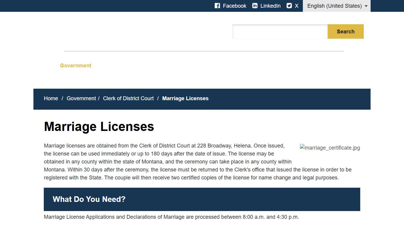Follow the Government breadcrumb link
The height and width of the screenshot is (227, 404).
pos(81,98)
